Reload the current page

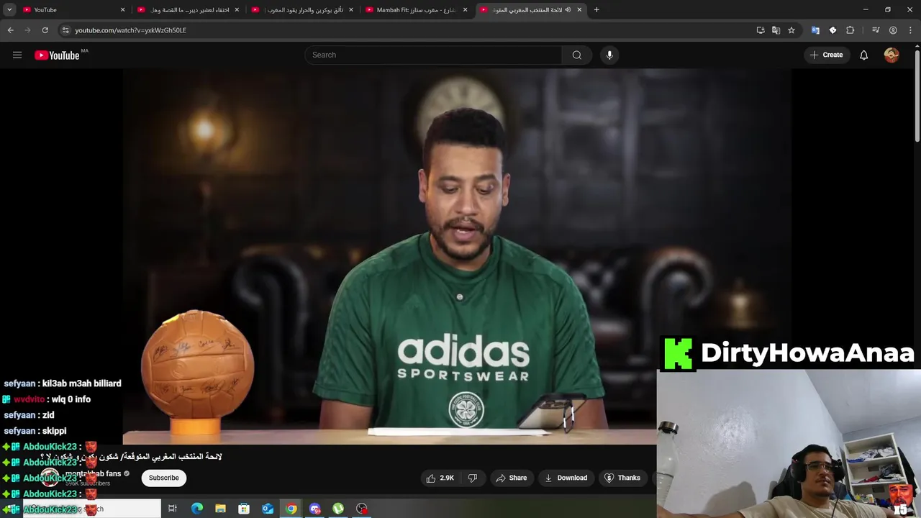[45, 30]
